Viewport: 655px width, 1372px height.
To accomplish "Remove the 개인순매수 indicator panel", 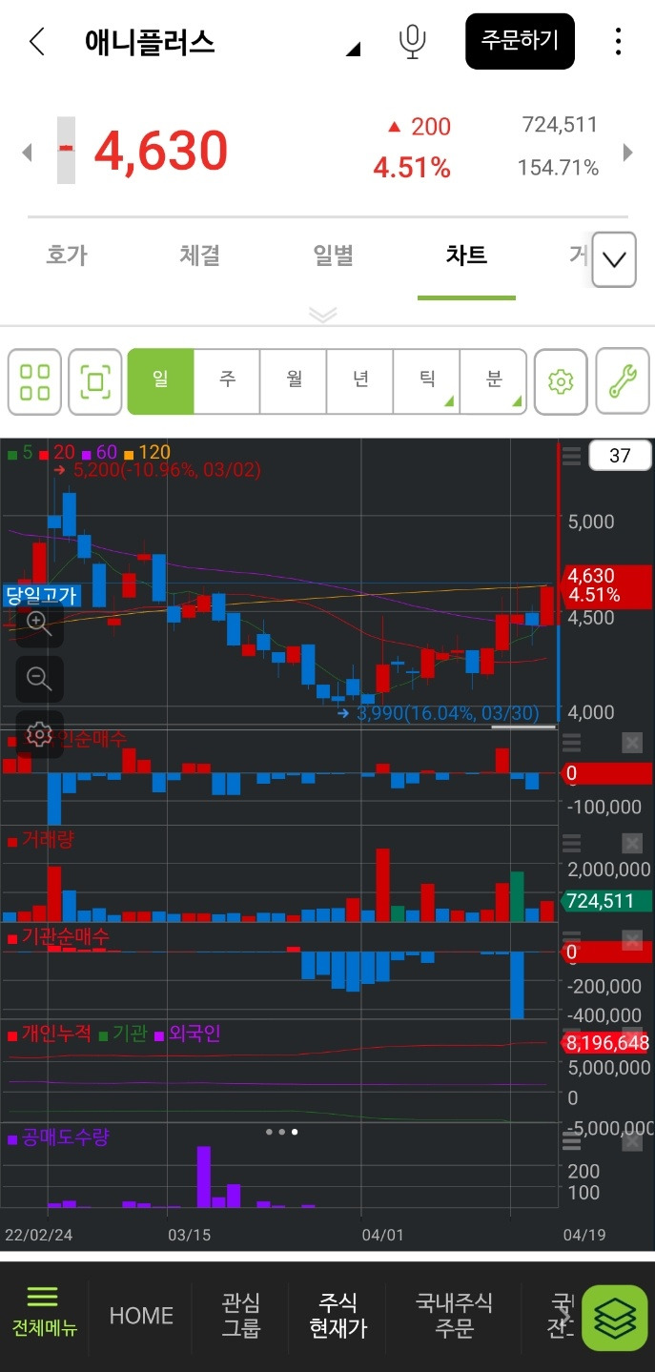I will (x=632, y=743).
